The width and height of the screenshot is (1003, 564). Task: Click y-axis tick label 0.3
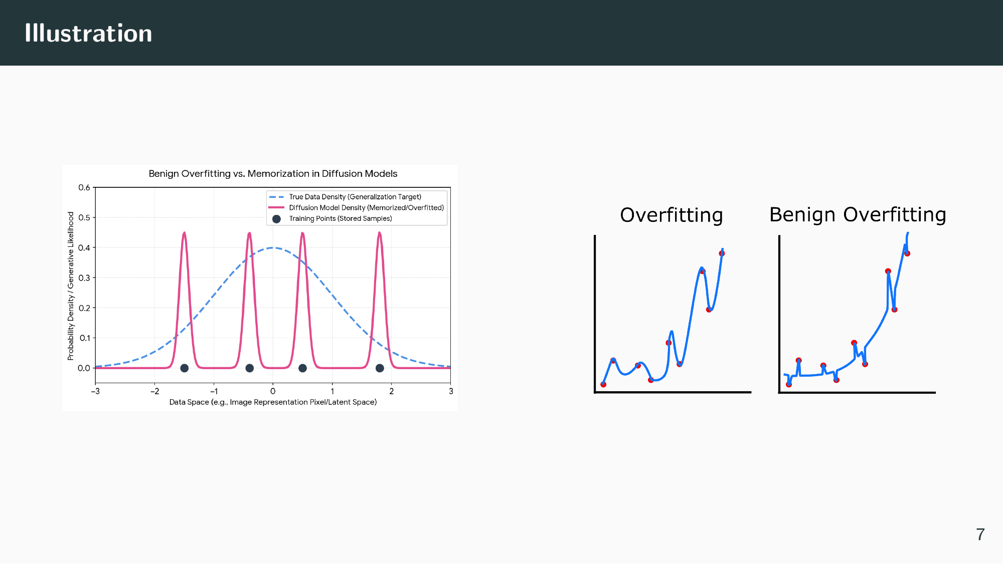[x=84, y=278]
